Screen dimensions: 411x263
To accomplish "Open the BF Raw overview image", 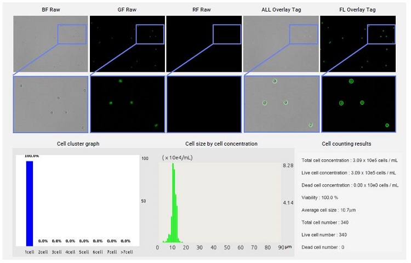I will coord(50,44).
